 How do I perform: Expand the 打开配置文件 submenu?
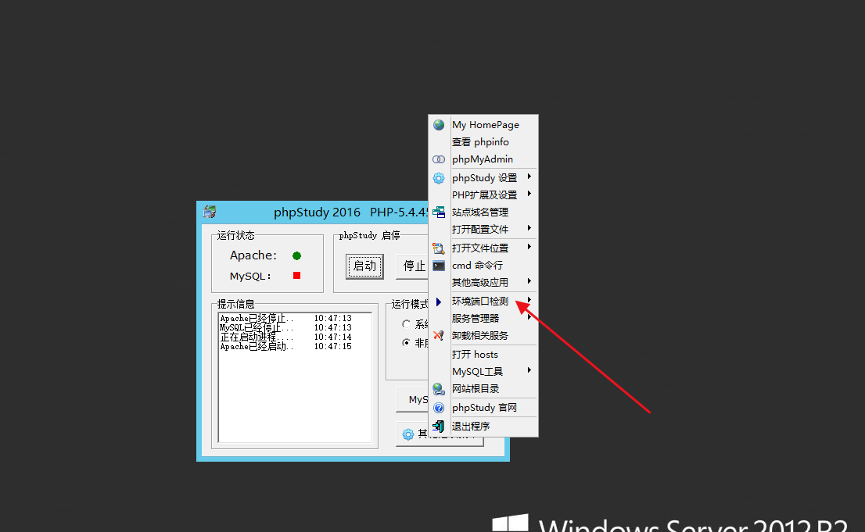click(x=480, y=229)
